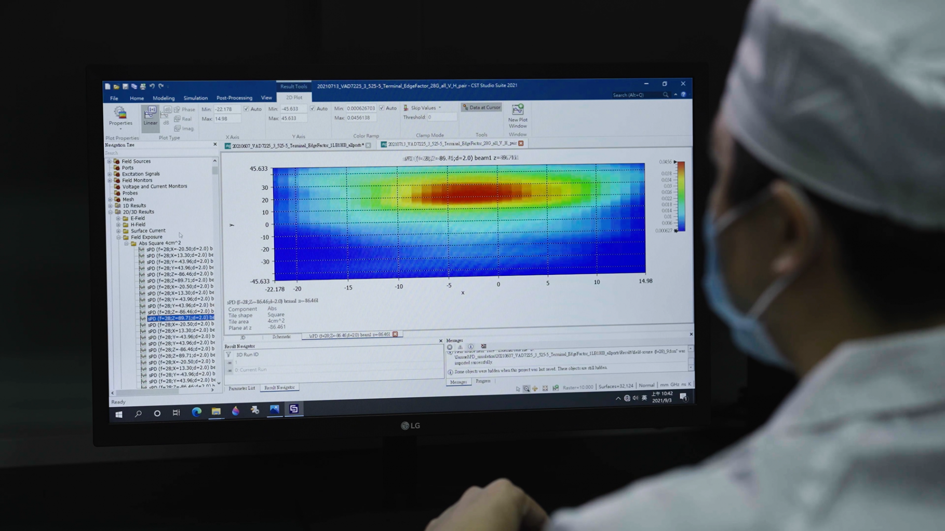The image size is (945, 531).
Task: Activate the zoom tool in status bar
Action: pos(526,388)
